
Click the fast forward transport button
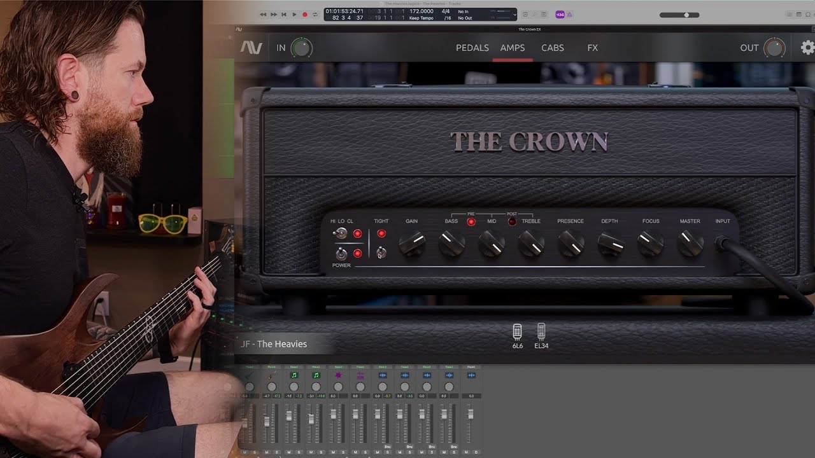[274, 14]
